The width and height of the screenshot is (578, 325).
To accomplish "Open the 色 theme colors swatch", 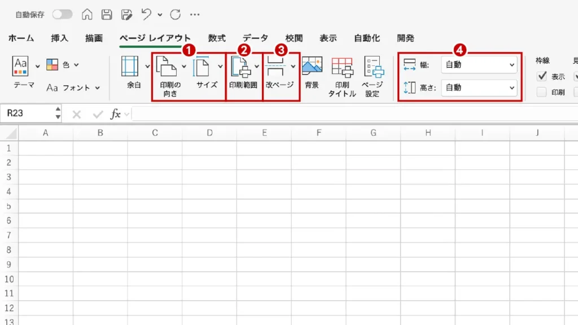I will click(52, 65).
